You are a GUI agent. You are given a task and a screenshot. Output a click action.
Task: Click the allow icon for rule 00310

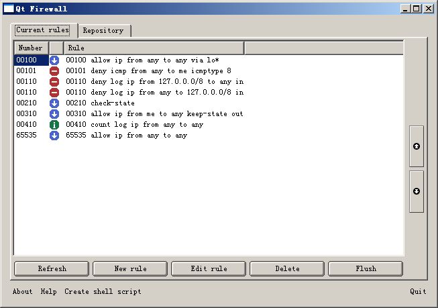pyautogui.click(x=54, y=114)
